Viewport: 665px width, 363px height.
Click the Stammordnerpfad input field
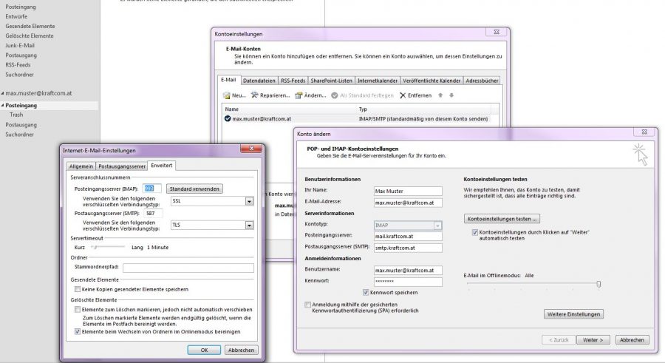coord(188,268)
